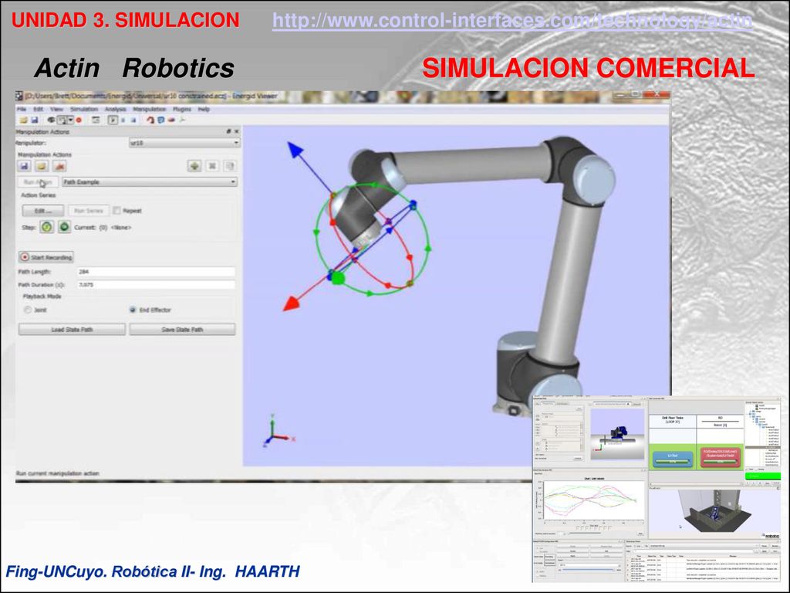Enable the Repeat checkbox
The image size is (790, 593).
[117, 210]
